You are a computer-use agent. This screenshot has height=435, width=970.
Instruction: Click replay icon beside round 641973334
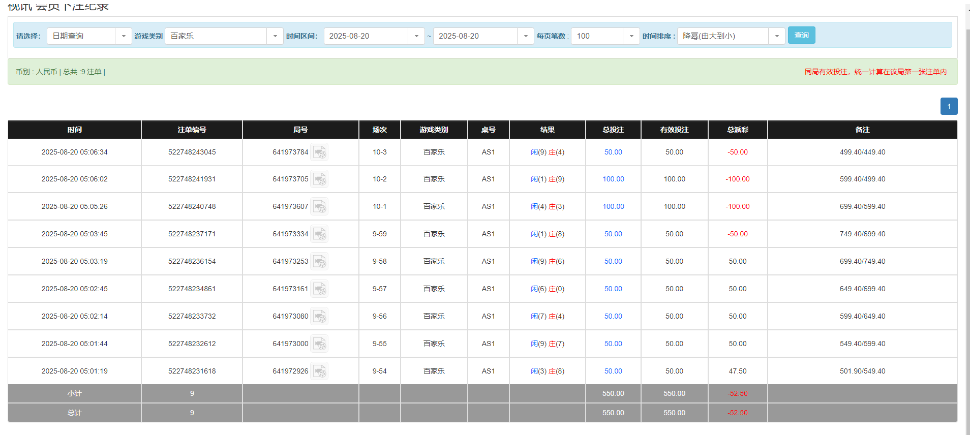[x=319, y=234]
